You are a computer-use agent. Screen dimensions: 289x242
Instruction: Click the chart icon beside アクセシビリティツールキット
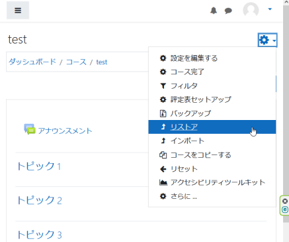[x=163, y=182]
